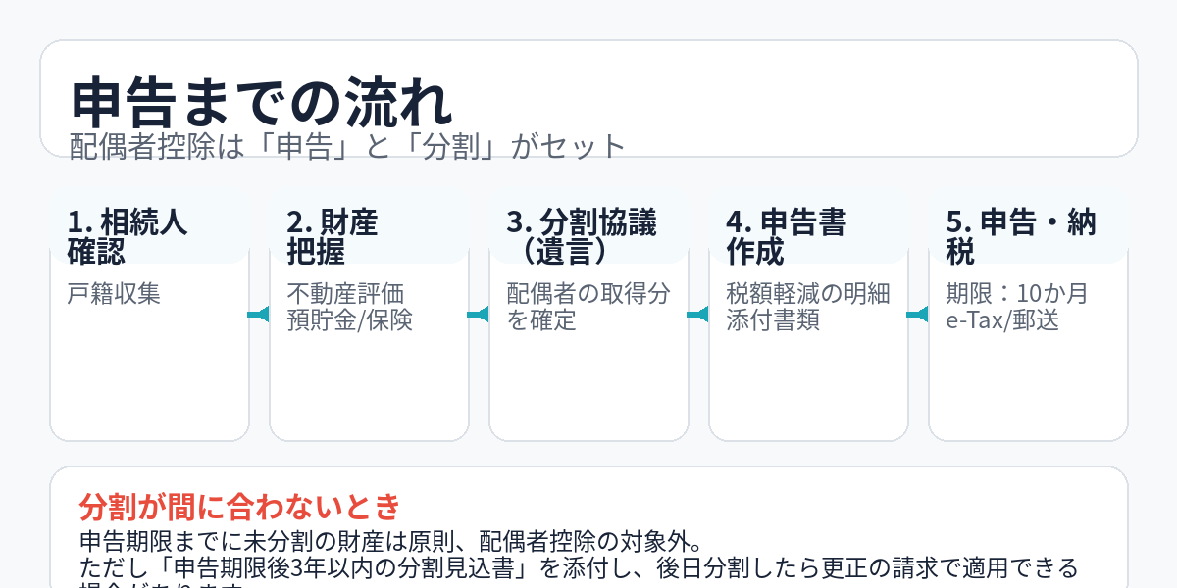
Task: Click the arrow between 申告書作成 and 申告・納税
Action: [x=918, y=315]
